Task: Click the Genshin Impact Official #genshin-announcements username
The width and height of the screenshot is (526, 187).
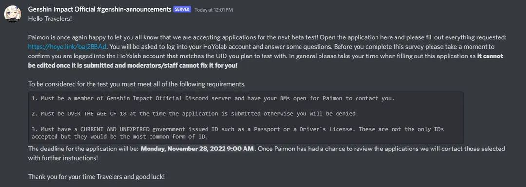Action: (x=100, y=9)
